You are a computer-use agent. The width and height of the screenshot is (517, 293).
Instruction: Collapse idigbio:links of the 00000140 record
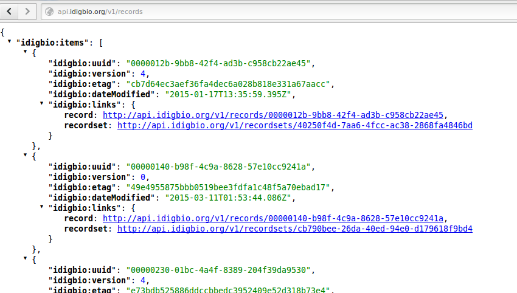click(42, 207)
